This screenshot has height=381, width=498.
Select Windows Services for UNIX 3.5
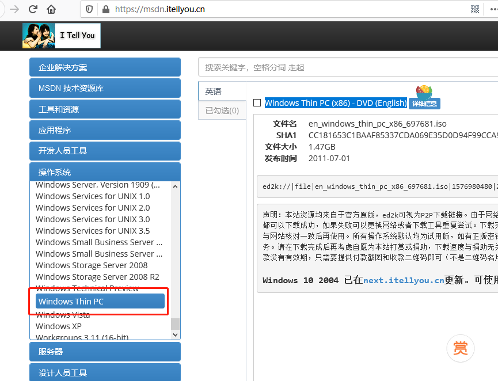click(93, 231)
